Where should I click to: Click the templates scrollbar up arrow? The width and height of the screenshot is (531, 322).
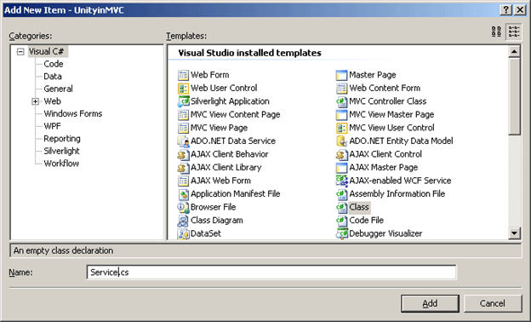click(x=514, y=51)
